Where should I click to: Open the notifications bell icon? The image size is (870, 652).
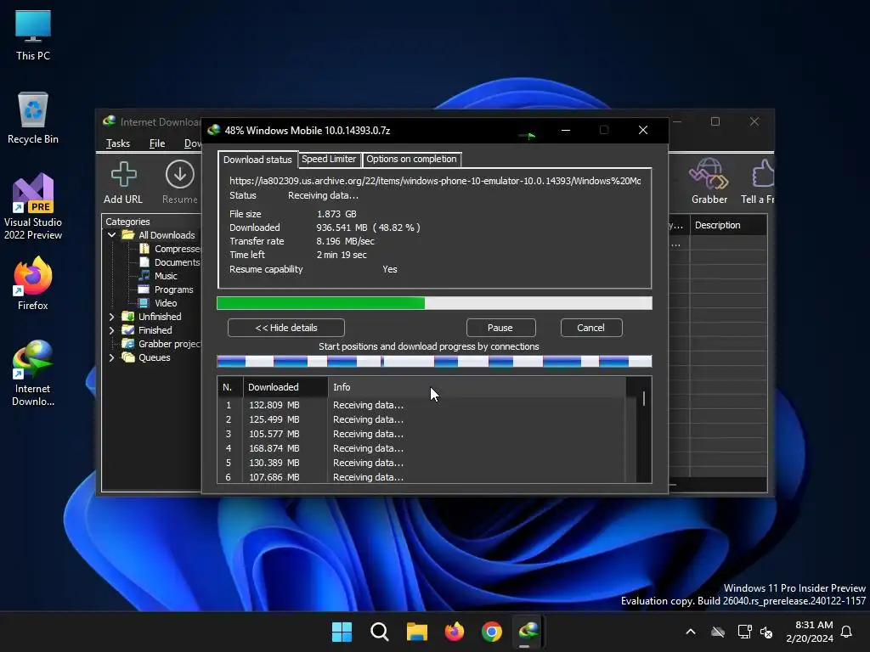point(846,632)
